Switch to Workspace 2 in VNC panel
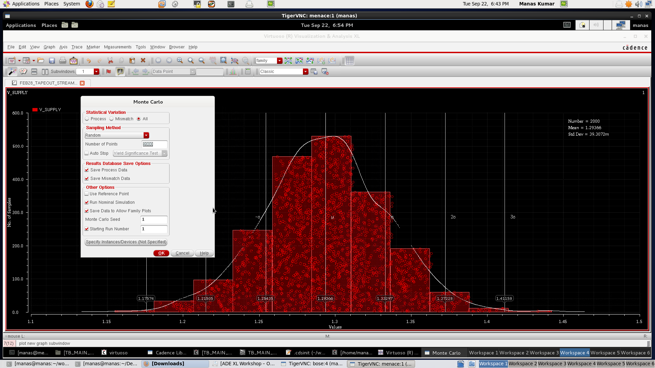The width and height of the screenshot is (655, 368). (x=514, y=353)
